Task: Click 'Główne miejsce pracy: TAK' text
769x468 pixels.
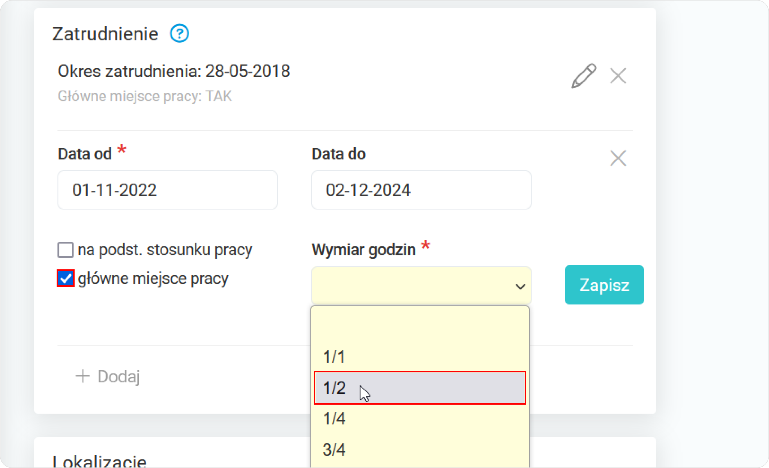Action: (x=145, y=96)
